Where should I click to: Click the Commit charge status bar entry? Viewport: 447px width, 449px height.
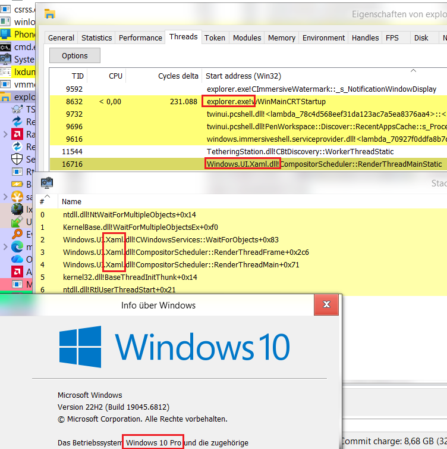tap(395, 441)
